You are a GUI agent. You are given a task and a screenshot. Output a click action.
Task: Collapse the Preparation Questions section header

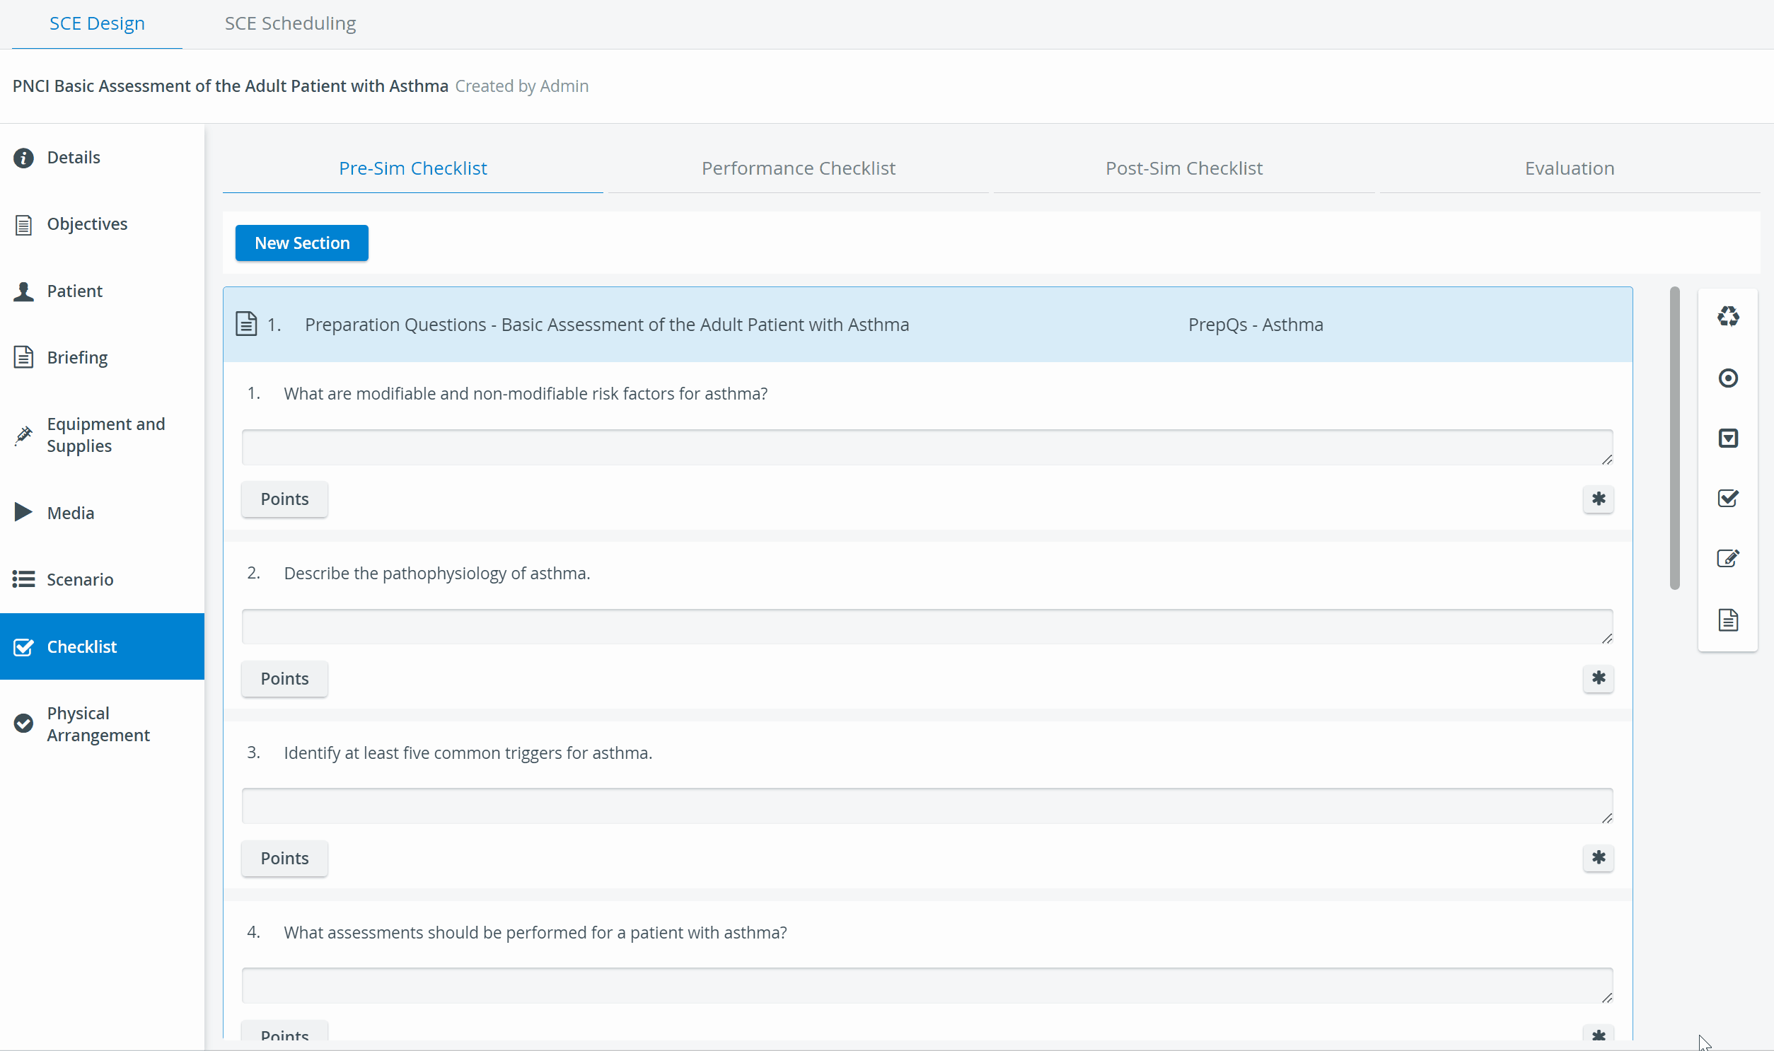[927, 325]
